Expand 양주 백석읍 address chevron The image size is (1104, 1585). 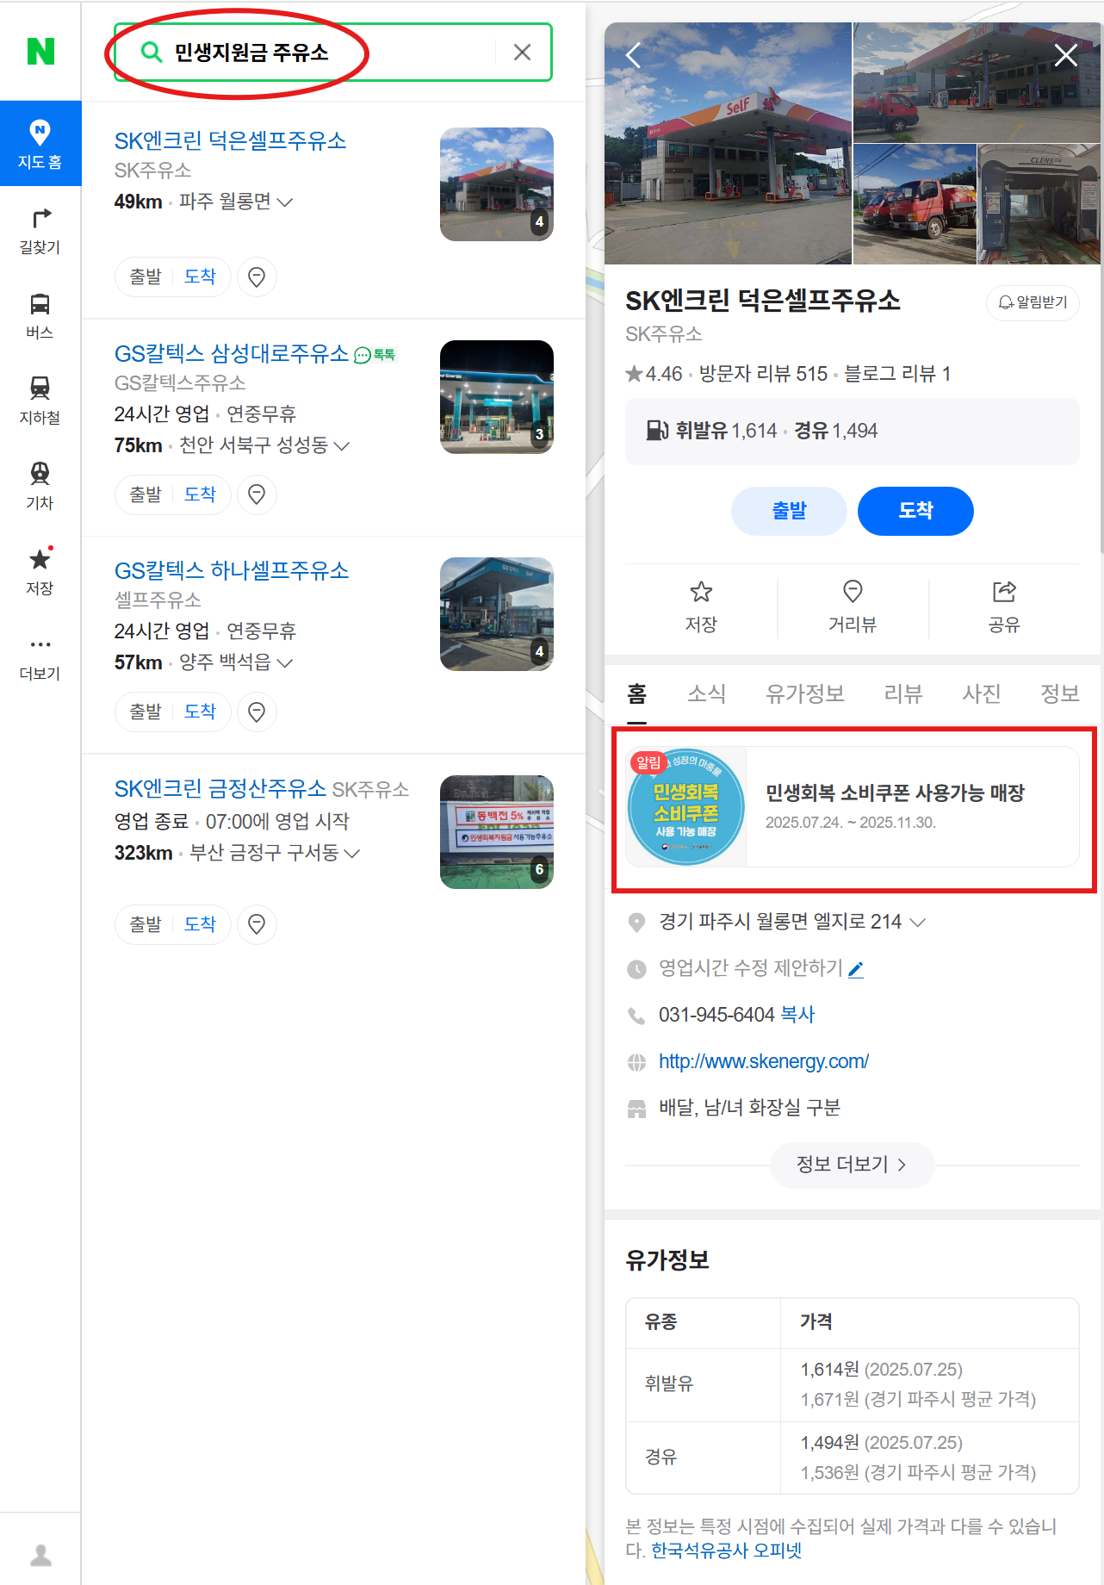tap(285, 662)
